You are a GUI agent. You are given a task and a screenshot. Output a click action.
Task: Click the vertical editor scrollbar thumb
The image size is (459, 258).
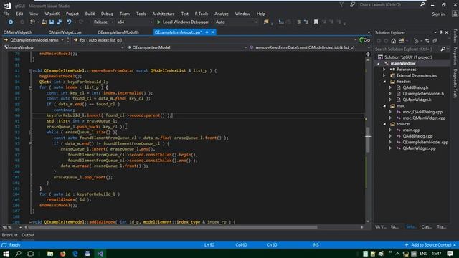(x=368, y=140)
